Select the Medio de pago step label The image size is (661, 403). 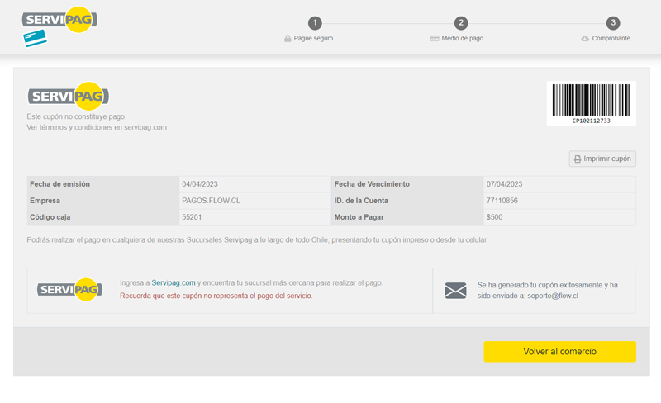pos(463,38)
